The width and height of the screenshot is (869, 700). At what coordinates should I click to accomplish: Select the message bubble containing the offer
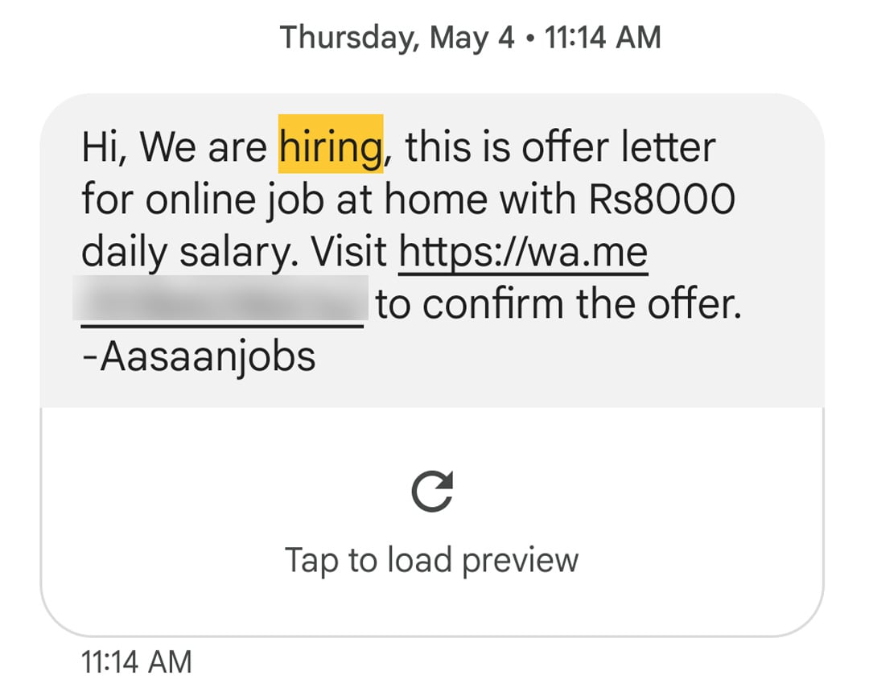coord(432,241)
